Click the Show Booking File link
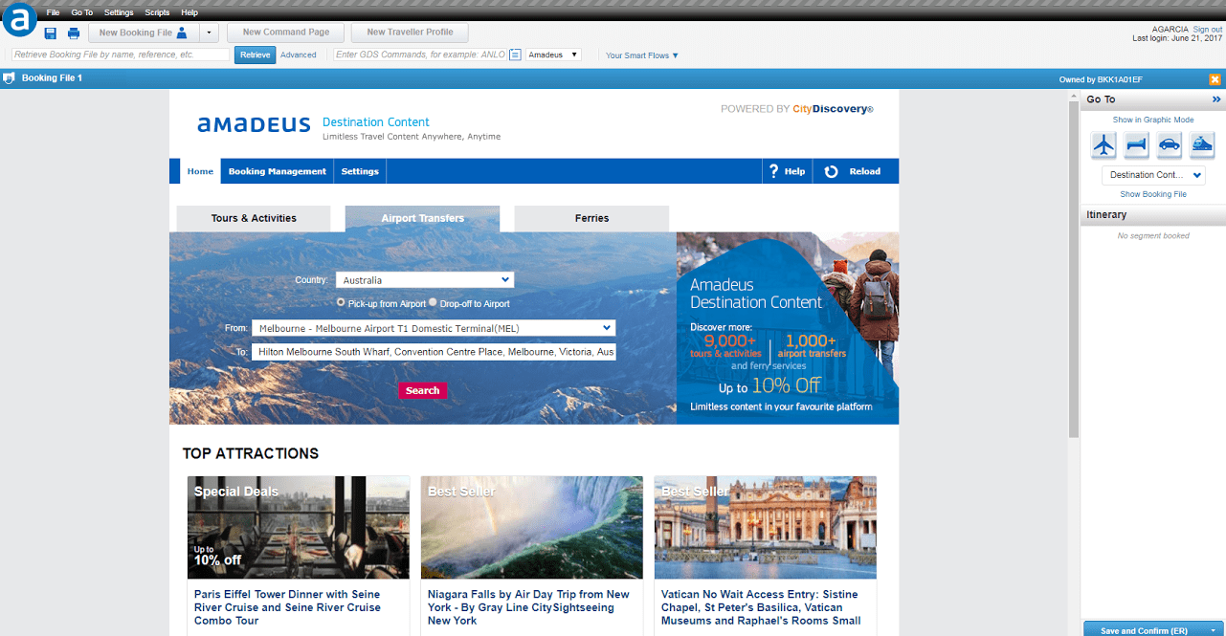 pyautogui.click(x=1152, y=194)
